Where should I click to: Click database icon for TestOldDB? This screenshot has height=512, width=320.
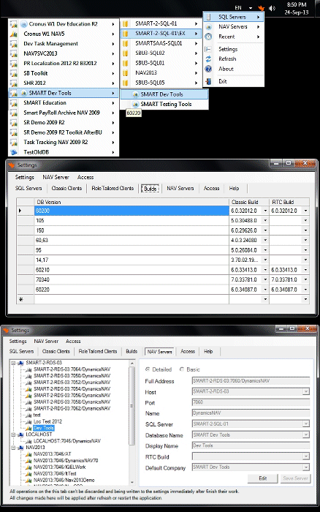tap(14, 152)
